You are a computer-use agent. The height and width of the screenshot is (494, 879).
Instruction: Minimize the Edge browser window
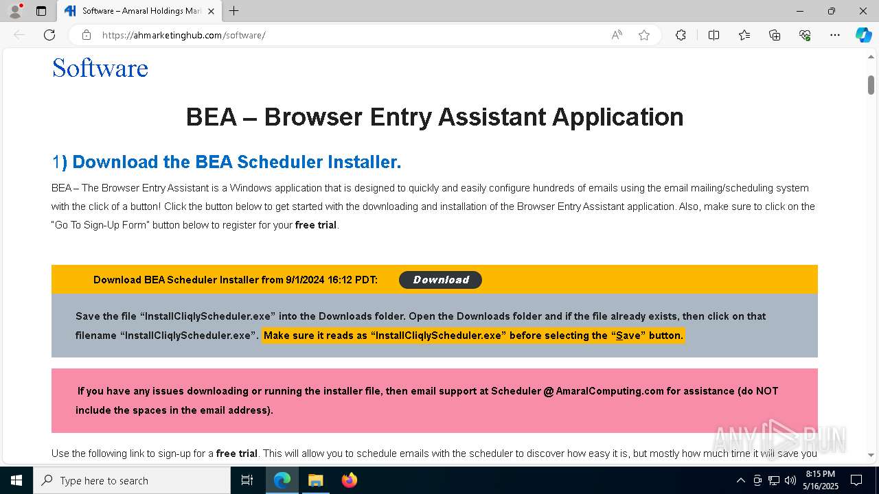tap(800, 11)
